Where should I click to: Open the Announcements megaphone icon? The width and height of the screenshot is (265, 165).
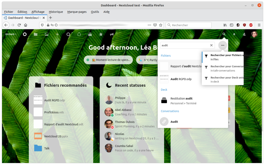point(112,34)
